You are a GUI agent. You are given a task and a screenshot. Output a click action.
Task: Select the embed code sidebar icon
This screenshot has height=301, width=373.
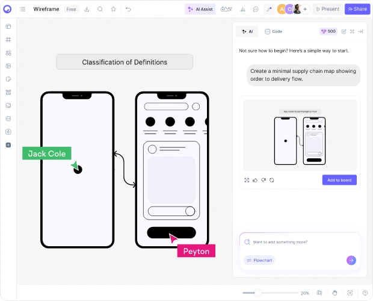point(8,119)
